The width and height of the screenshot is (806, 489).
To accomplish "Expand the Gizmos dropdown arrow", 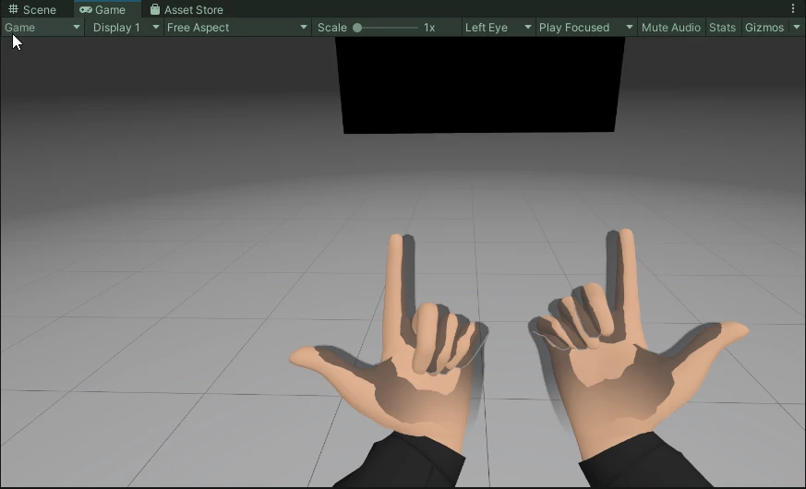I will tap(797, 28).
